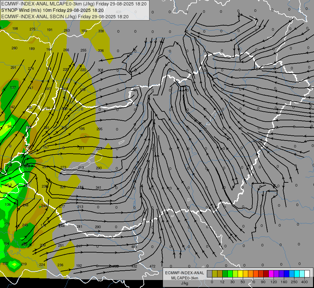The height and width of the screenshot is (288, 314).
Task: Select the white legend swatch
Action: pos(307,274)
